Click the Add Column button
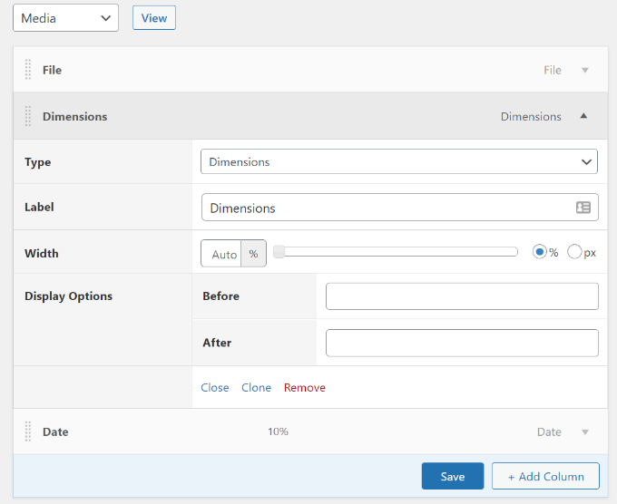 (545, 477)
